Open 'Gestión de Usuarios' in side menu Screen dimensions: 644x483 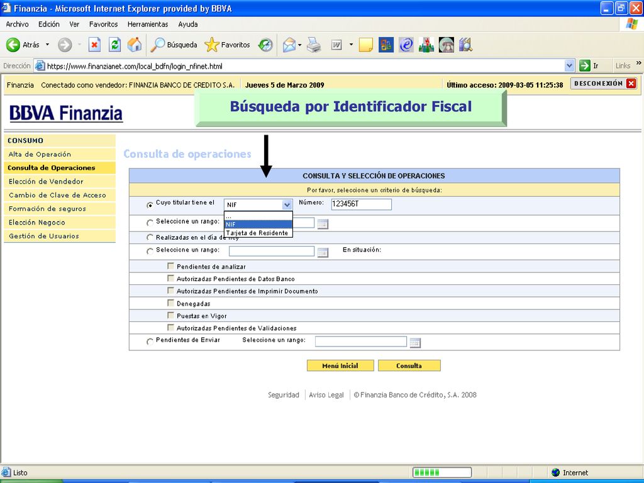coord(60,236)
